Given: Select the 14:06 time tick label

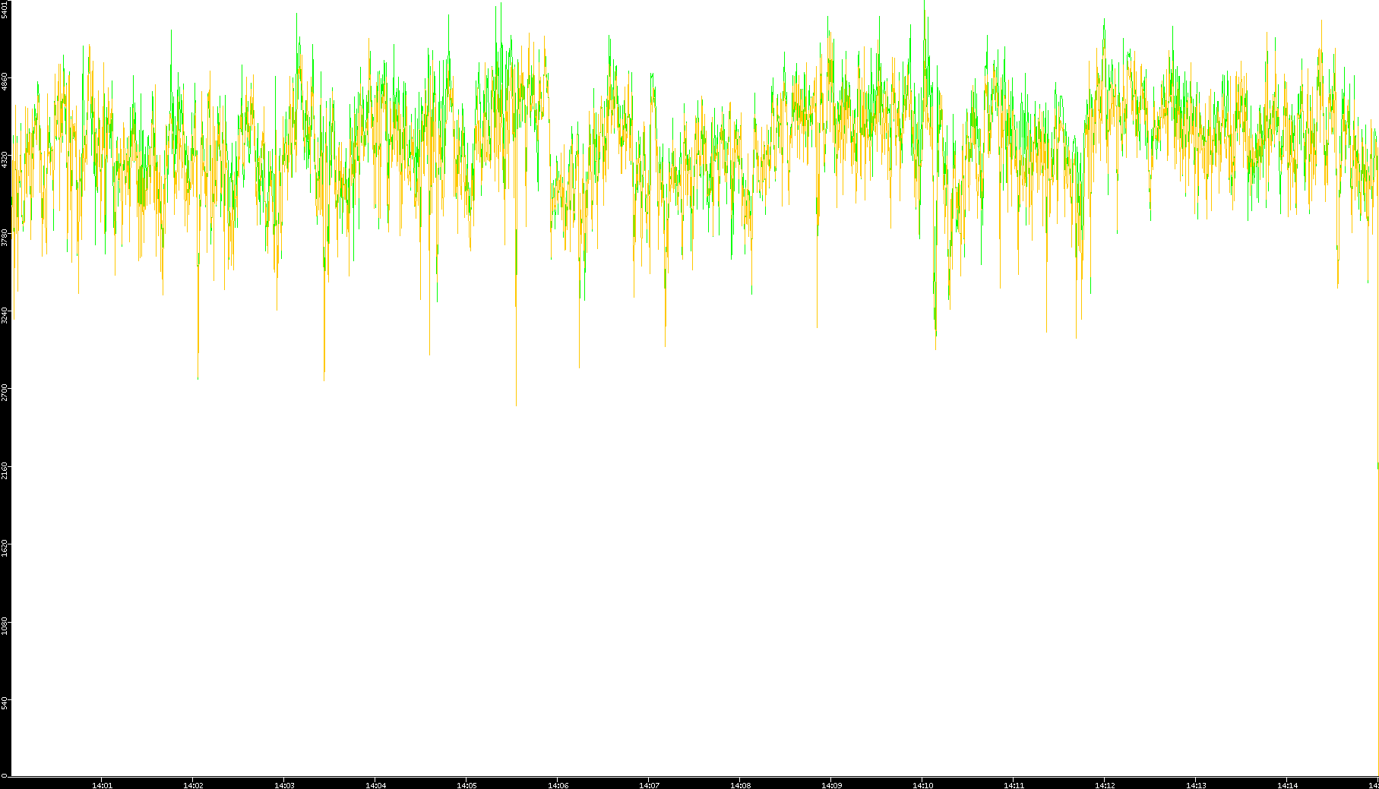Looking at the screenshot, I should tap(558, 785).
